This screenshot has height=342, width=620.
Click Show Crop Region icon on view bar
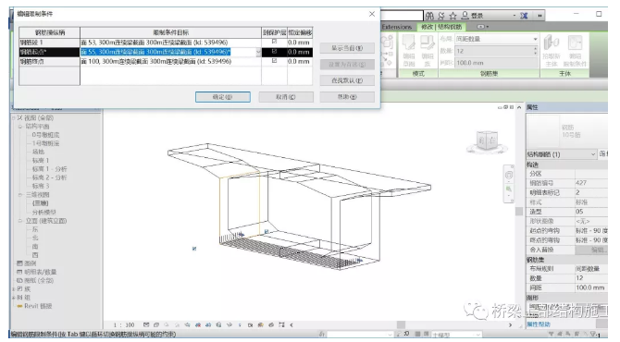208,325
